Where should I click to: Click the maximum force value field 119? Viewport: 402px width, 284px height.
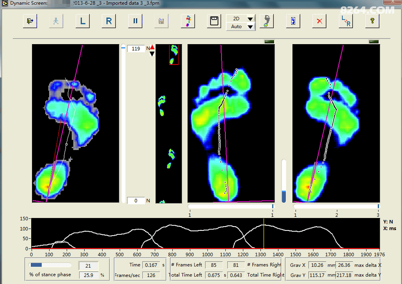coord(136,49)
